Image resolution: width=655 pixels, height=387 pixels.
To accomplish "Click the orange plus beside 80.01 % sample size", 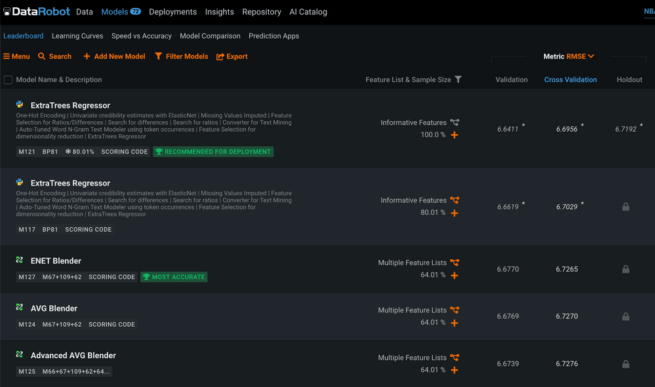I will (454, 213).
